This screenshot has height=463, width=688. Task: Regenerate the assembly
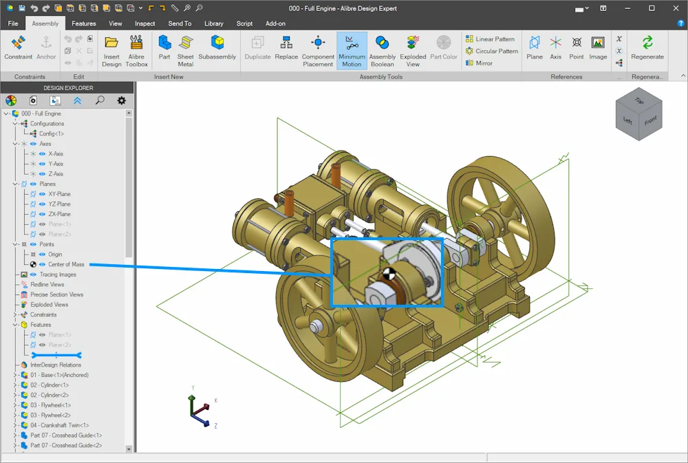pos(647,48)
